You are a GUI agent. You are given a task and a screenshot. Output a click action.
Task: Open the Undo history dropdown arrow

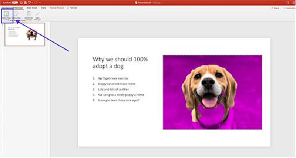pyautogui.click(x=32, y=3)
